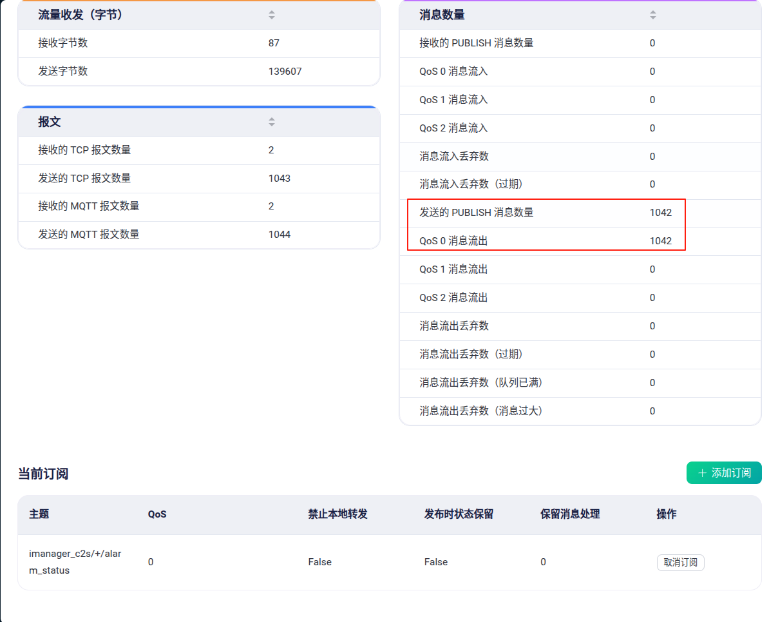Click the 主题 column header
The height and width of the screenshot is (622, 769).
(39, 514)
